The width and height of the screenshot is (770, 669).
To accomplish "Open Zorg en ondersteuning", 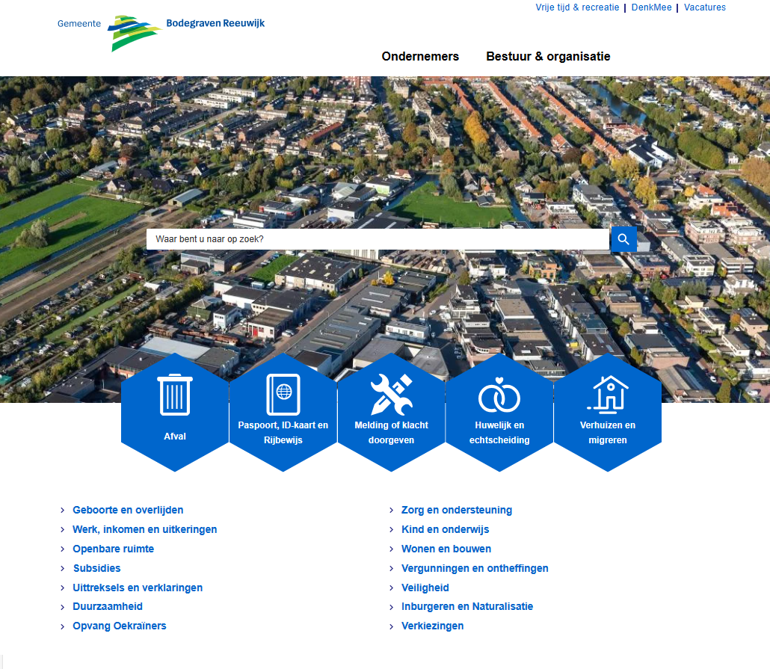I will [457, 510].
